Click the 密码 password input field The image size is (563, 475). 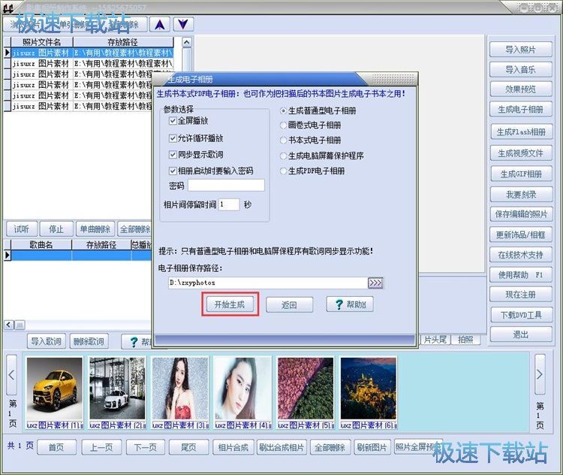[226, 186]
